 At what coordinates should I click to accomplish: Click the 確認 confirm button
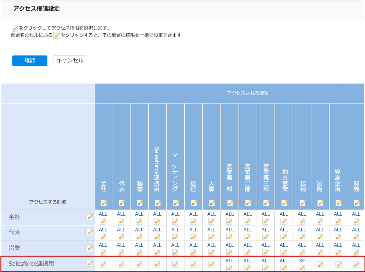[30, 61]
